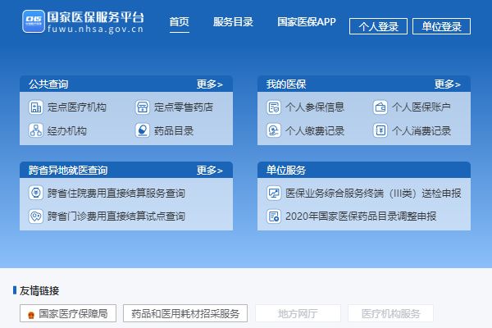This screenshot has height=328, width=492.
Task: Click the 个人参保信息 document icon
Action: [x=274, y=107]
